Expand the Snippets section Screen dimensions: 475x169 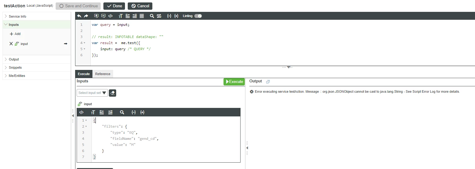36,67
